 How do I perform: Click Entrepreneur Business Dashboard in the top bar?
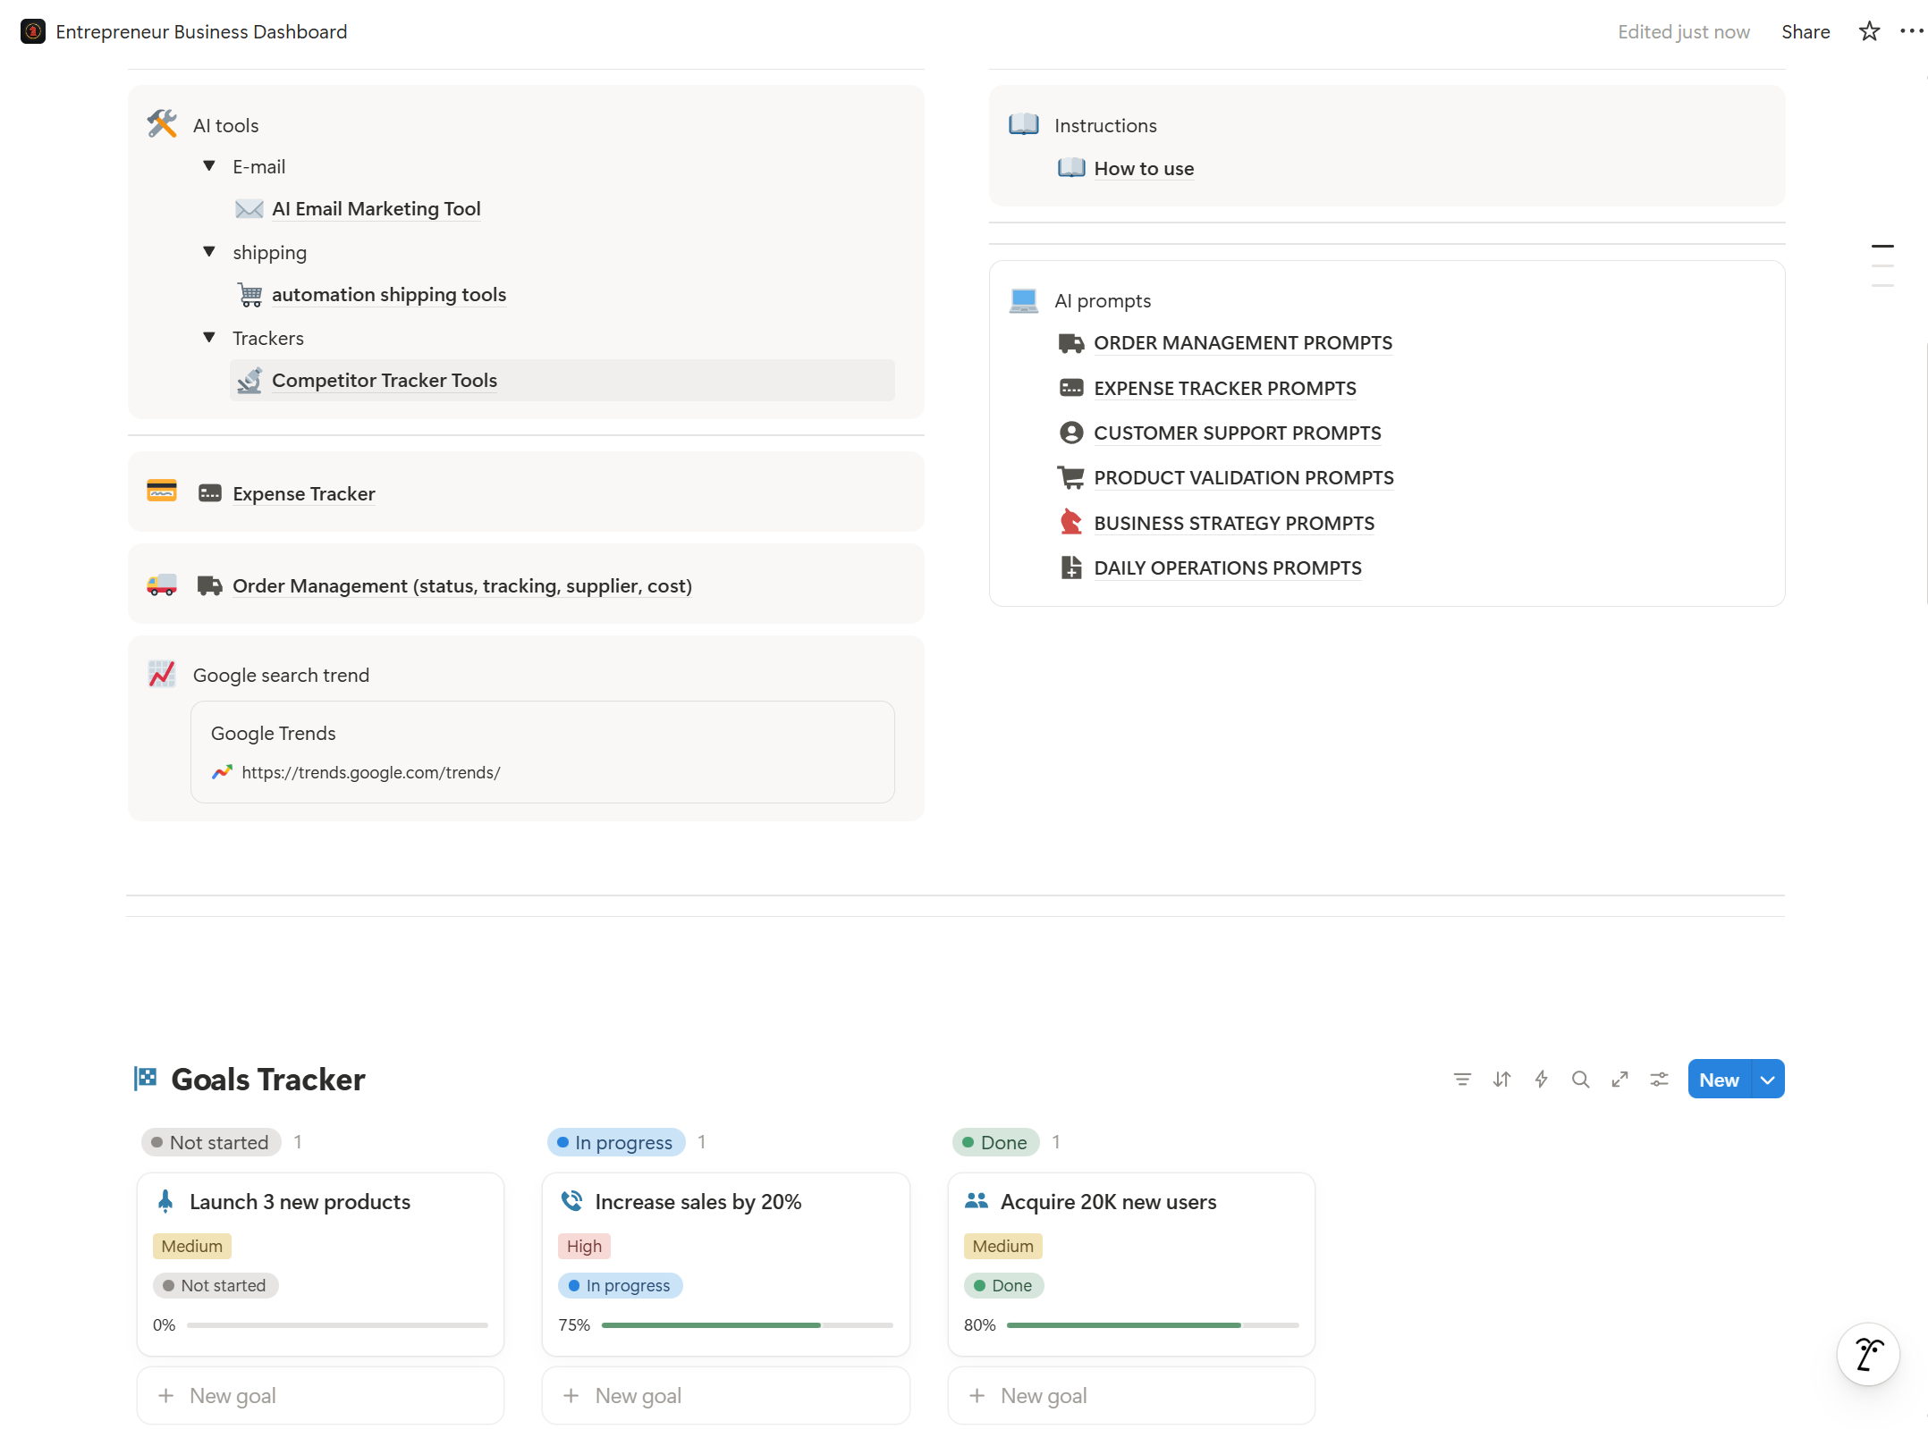click(201, 31)
